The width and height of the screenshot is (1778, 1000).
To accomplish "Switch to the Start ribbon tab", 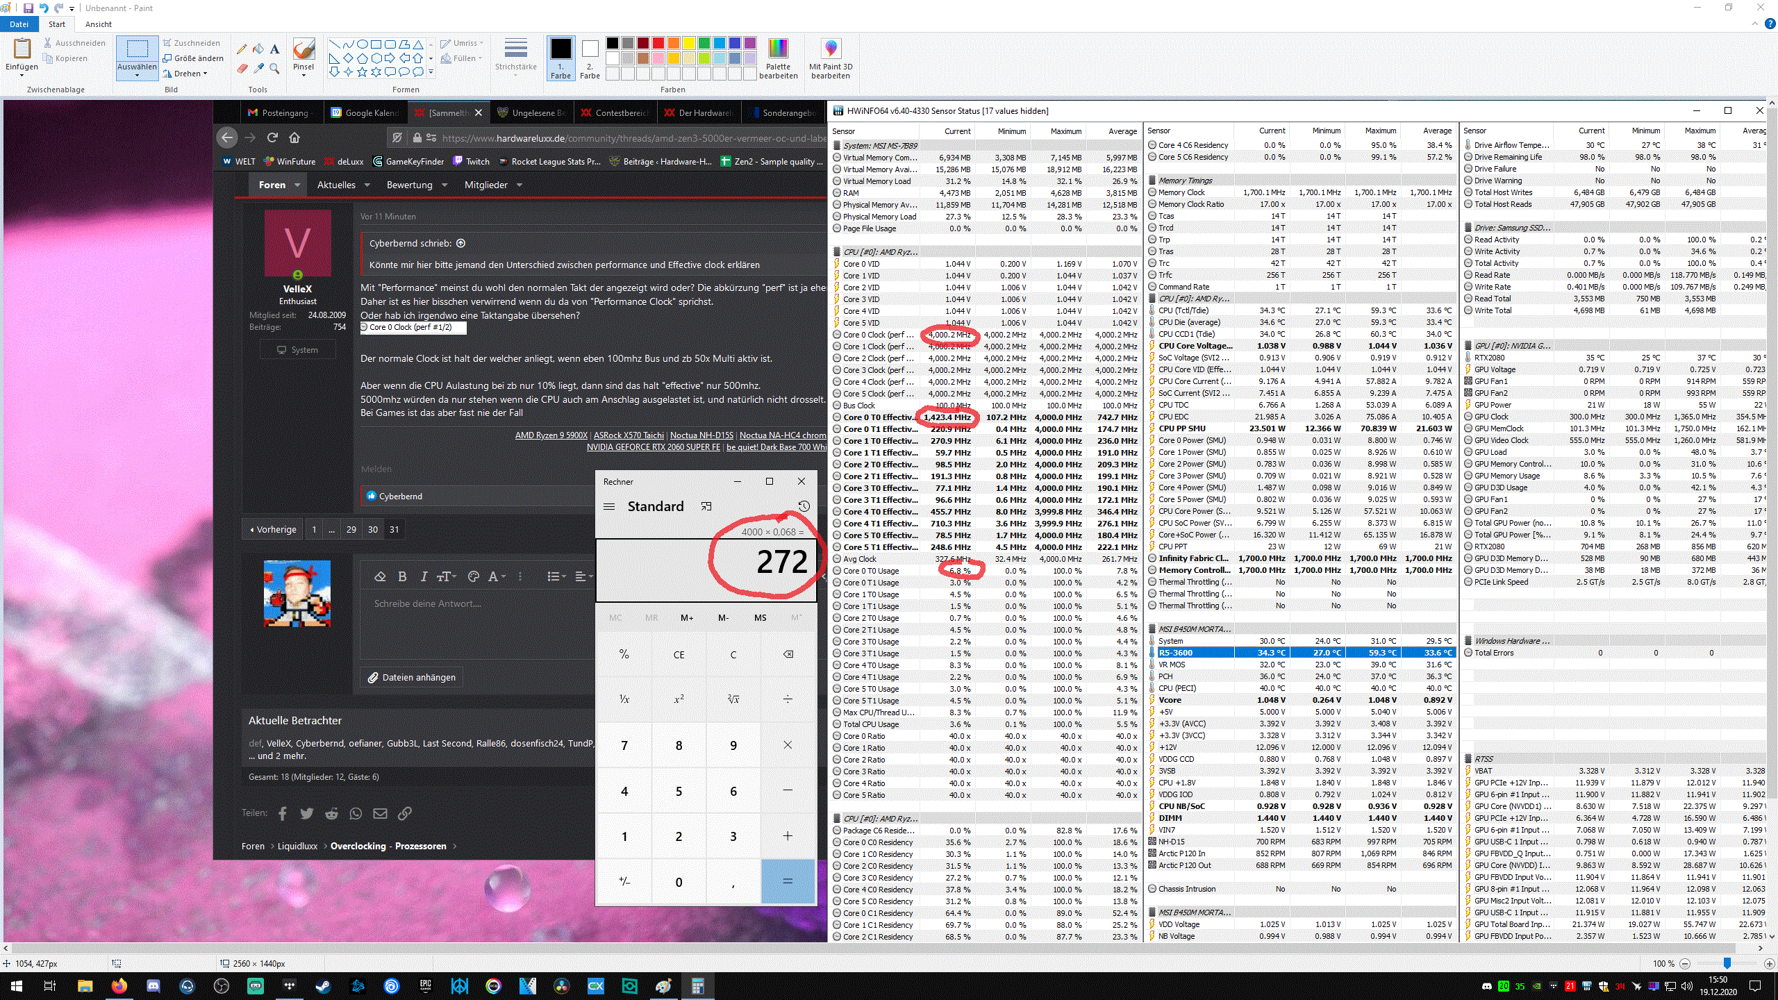I will [57, 24].
